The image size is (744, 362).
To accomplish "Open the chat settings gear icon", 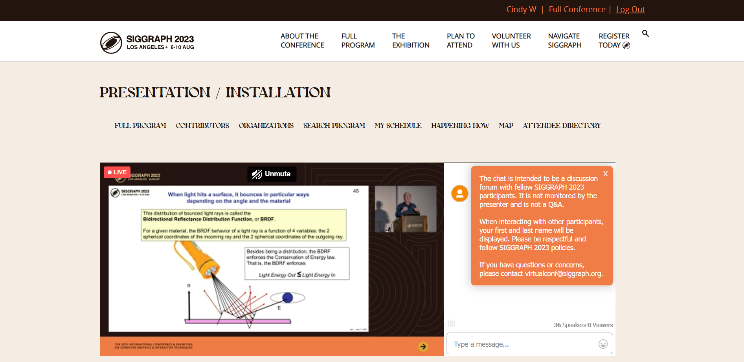I will 451,323.
